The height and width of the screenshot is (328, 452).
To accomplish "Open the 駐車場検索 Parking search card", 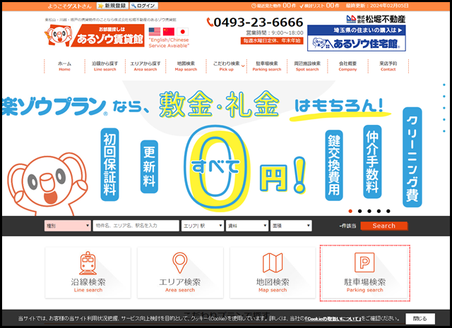I will point(364,273).
